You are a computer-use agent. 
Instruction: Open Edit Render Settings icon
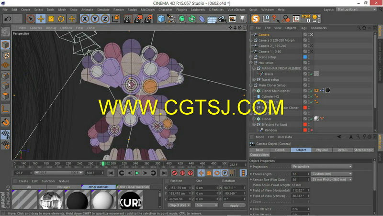(x=148, y=19)
